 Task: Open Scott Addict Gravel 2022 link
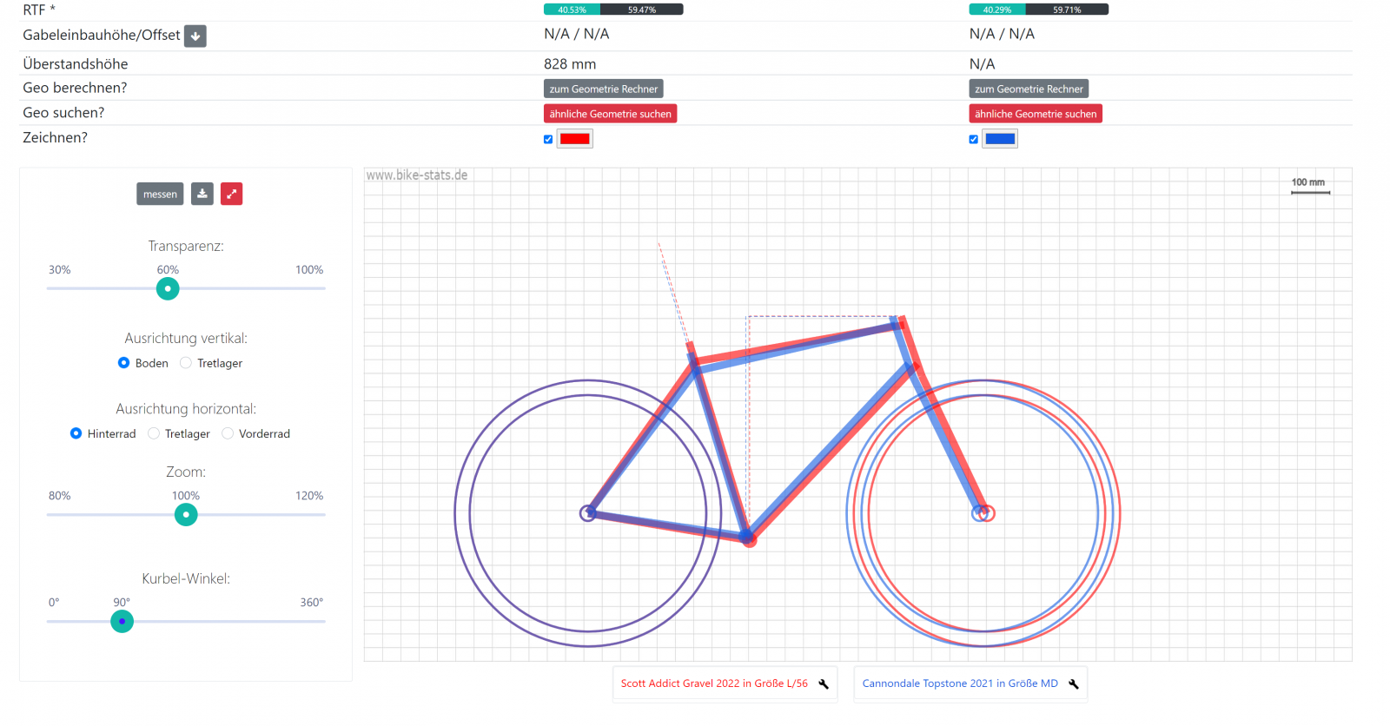point(714,684)
